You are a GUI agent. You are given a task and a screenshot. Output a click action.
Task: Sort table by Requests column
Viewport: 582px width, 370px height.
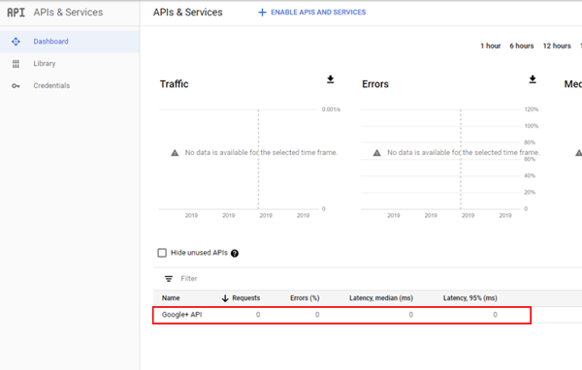[x=245, y=298]
